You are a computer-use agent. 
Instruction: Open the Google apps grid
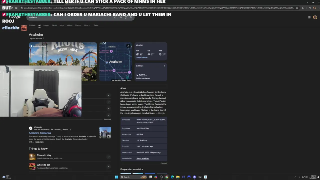[309, 17]
